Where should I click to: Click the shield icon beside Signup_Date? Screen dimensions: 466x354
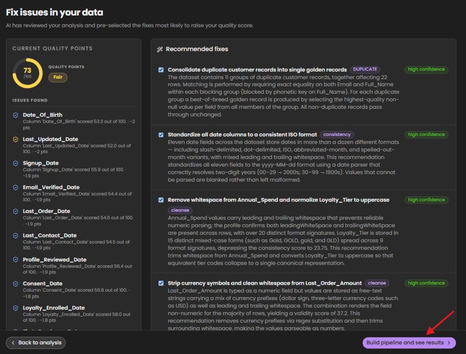pos(15,163)
